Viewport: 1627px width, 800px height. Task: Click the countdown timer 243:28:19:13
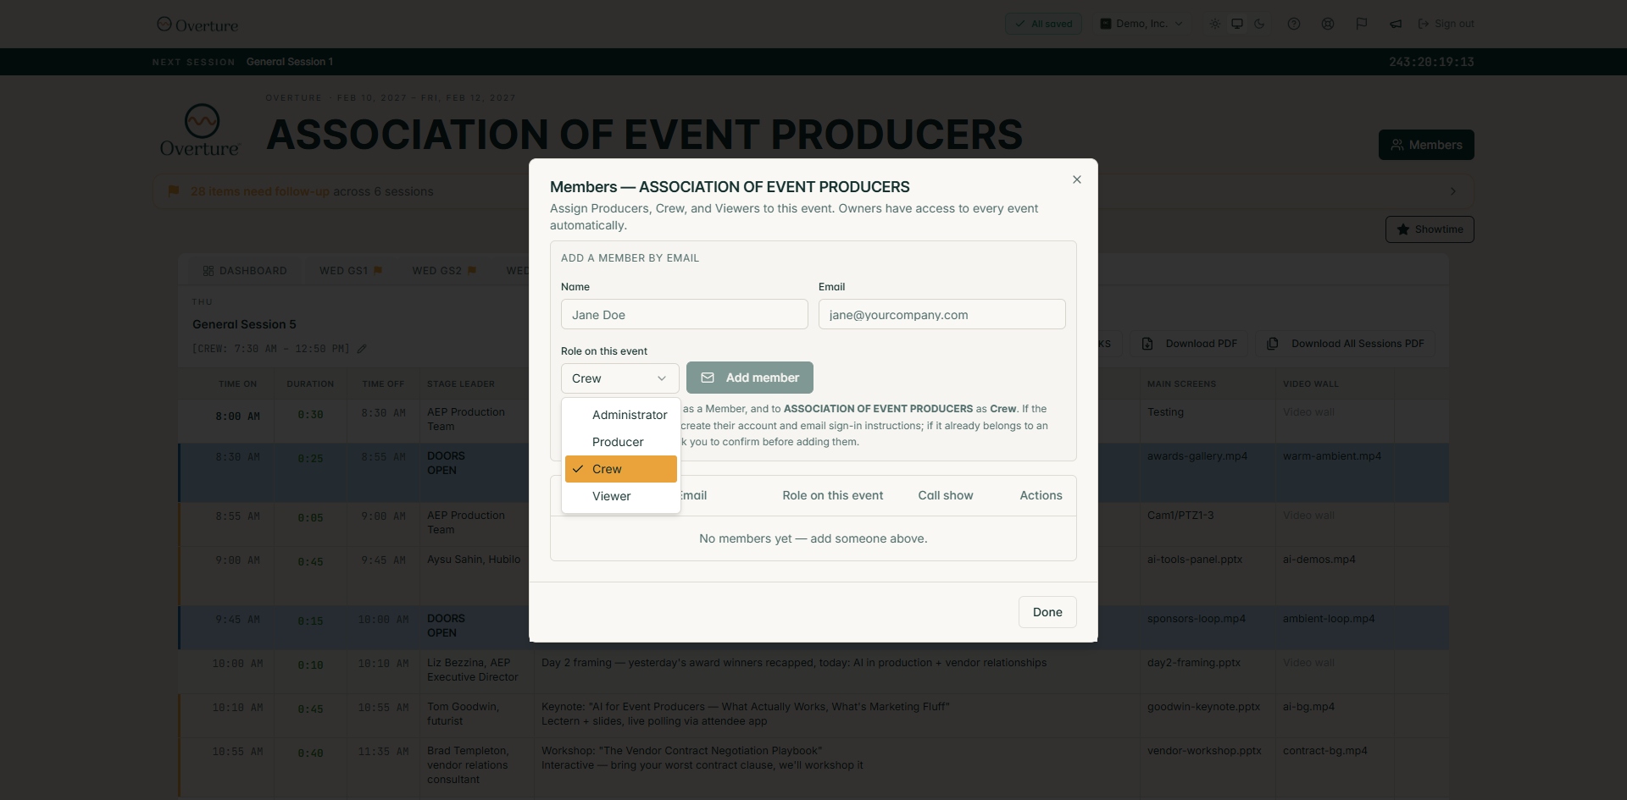[x=1431, y=62]
